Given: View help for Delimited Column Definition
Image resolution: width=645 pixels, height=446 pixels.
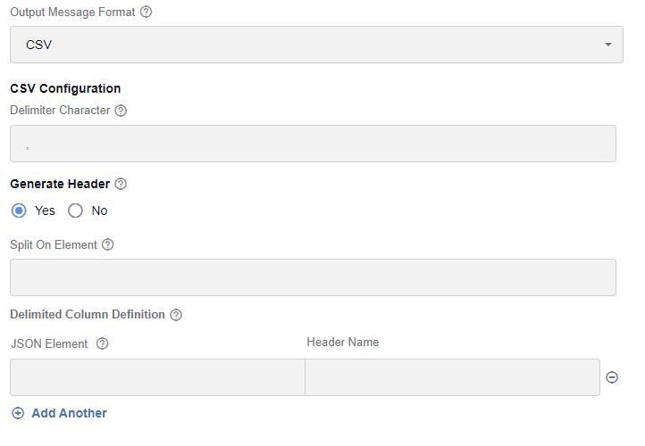Looking at the screenshot, I should tap(176, 315).
